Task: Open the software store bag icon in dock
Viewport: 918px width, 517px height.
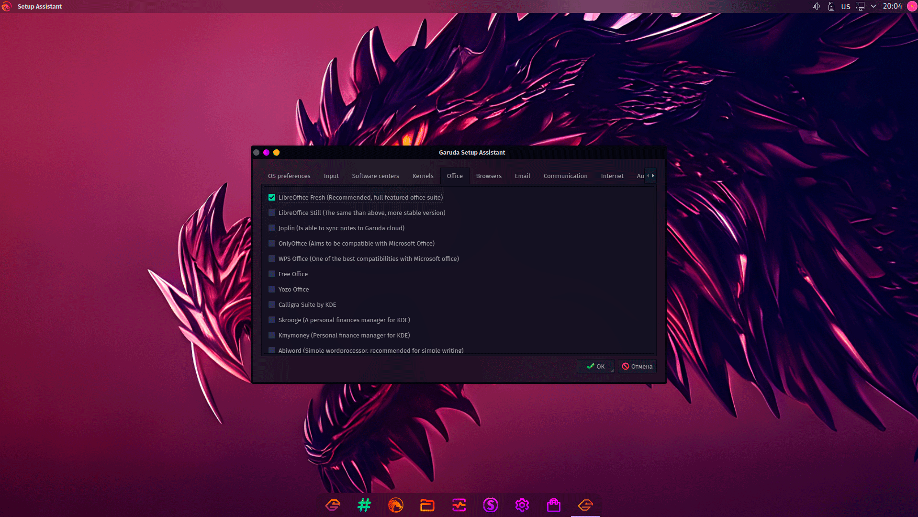Action: pos(554,505)
